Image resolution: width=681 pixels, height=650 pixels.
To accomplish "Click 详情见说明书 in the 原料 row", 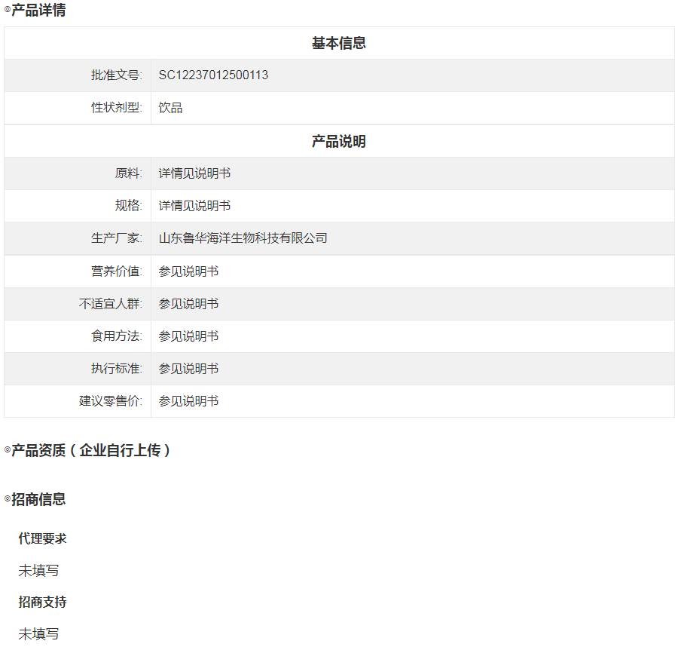I will (x=194, y=173).
